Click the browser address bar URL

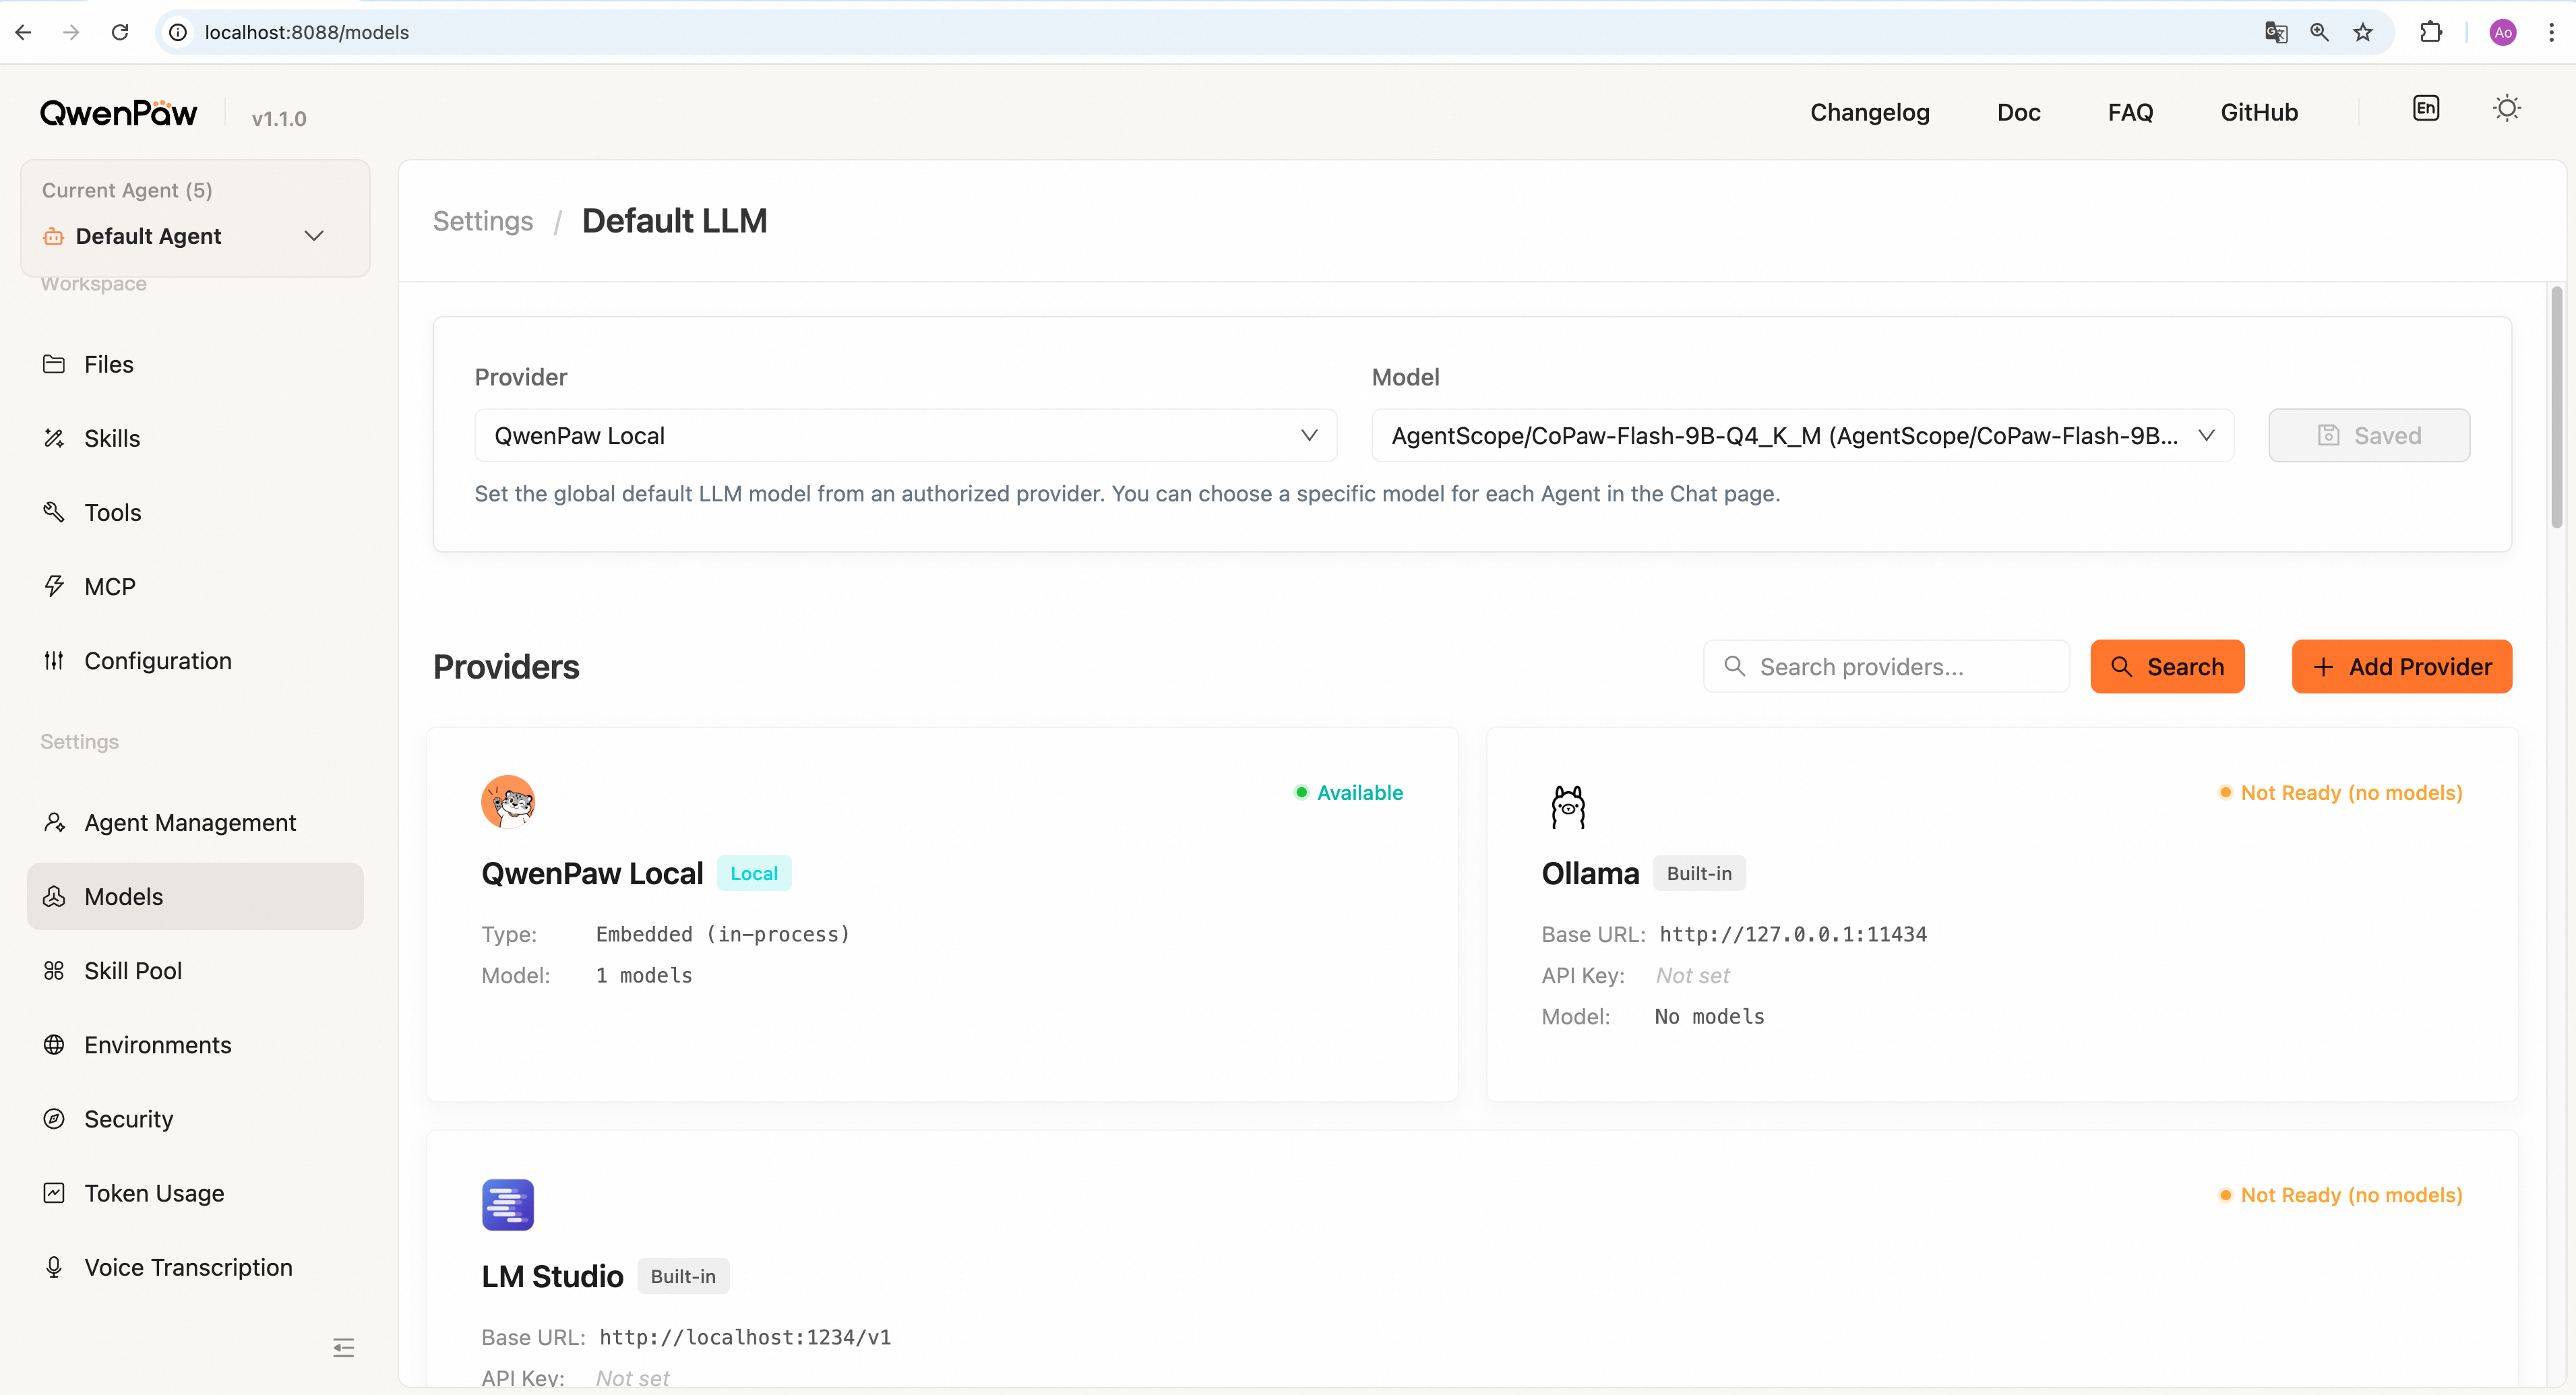pyautogui.click(x=307, y=32)
